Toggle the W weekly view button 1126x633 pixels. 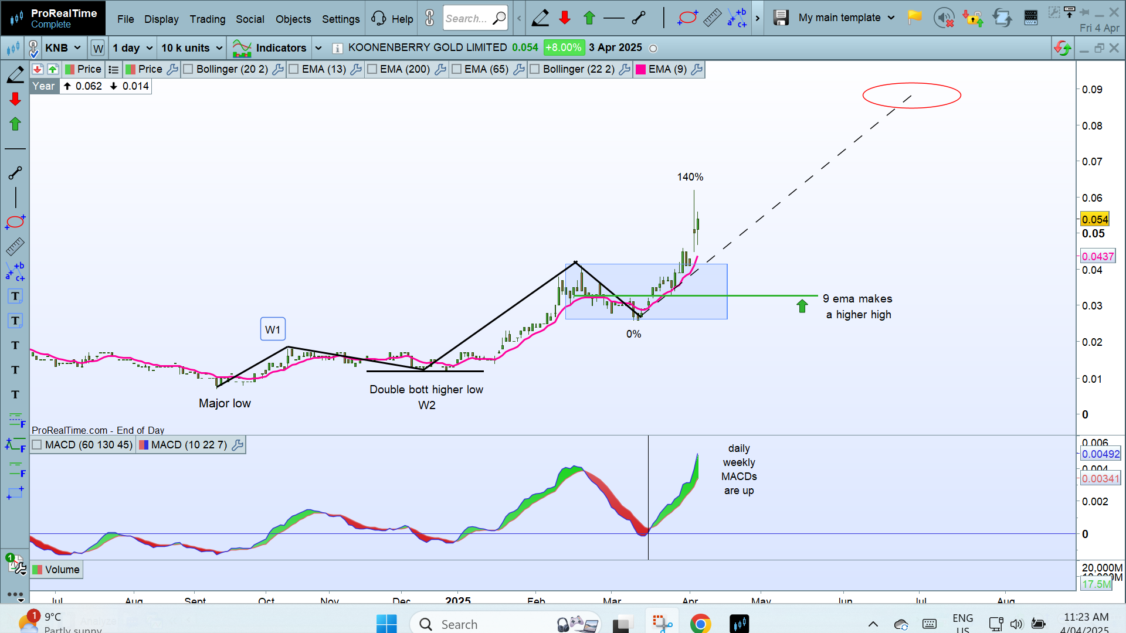coord(98,48)
